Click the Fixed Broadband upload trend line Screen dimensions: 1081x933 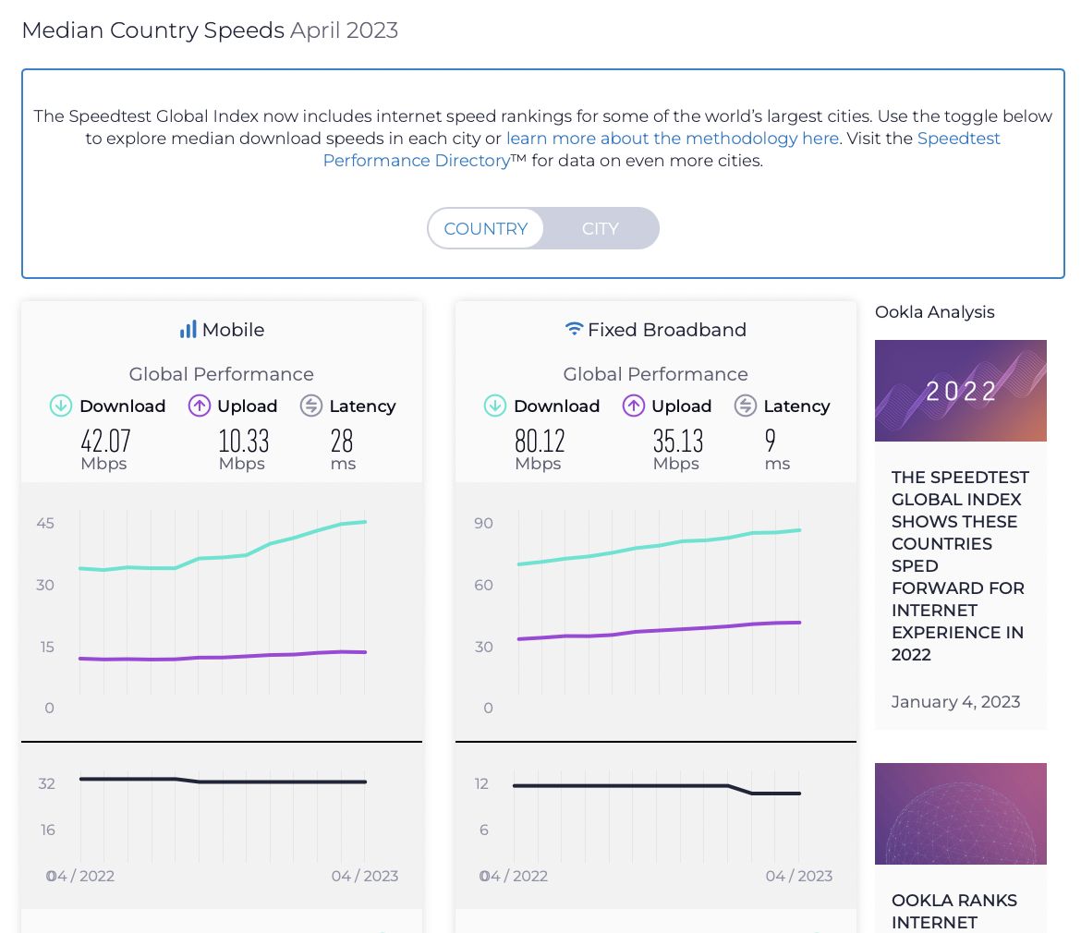point(684,628)
